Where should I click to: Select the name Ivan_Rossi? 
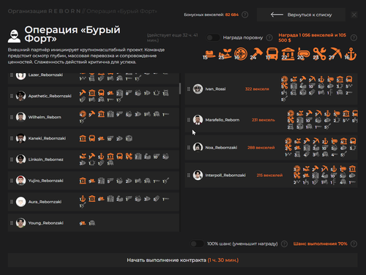tap(215, 89)
